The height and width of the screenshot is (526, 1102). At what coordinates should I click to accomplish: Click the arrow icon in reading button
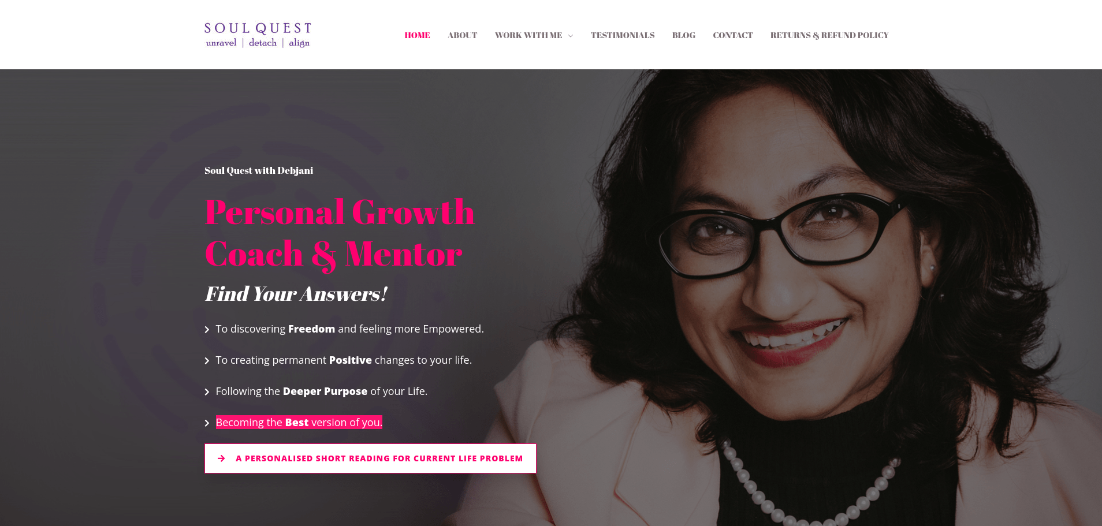[x=221, y=458]
